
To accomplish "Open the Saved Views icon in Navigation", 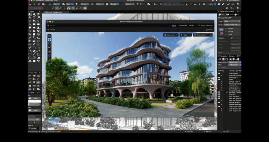I will point(234,59).
